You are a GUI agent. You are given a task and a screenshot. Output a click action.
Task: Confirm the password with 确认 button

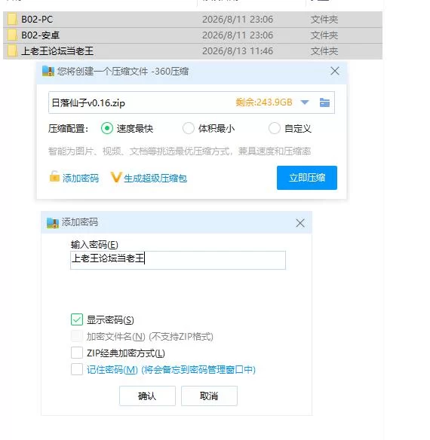point(147,396)
